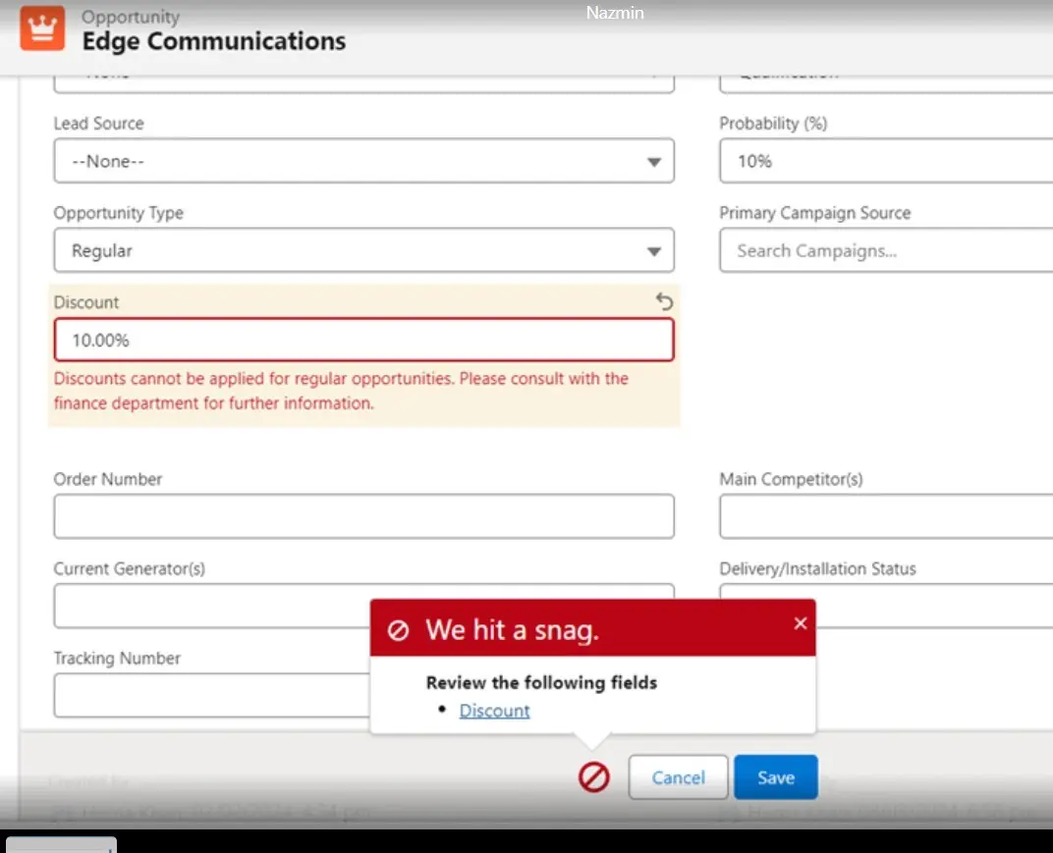Click the Lead Source dropdown arrow
1053x853 pixels.
click(654, 162)
